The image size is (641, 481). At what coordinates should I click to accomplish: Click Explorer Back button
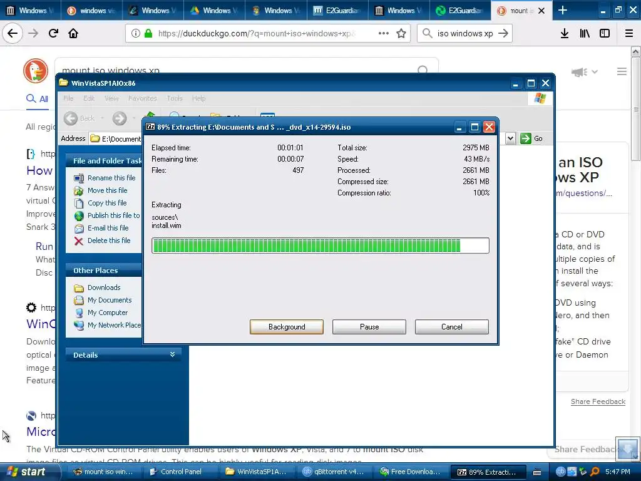tap(79, 118)
